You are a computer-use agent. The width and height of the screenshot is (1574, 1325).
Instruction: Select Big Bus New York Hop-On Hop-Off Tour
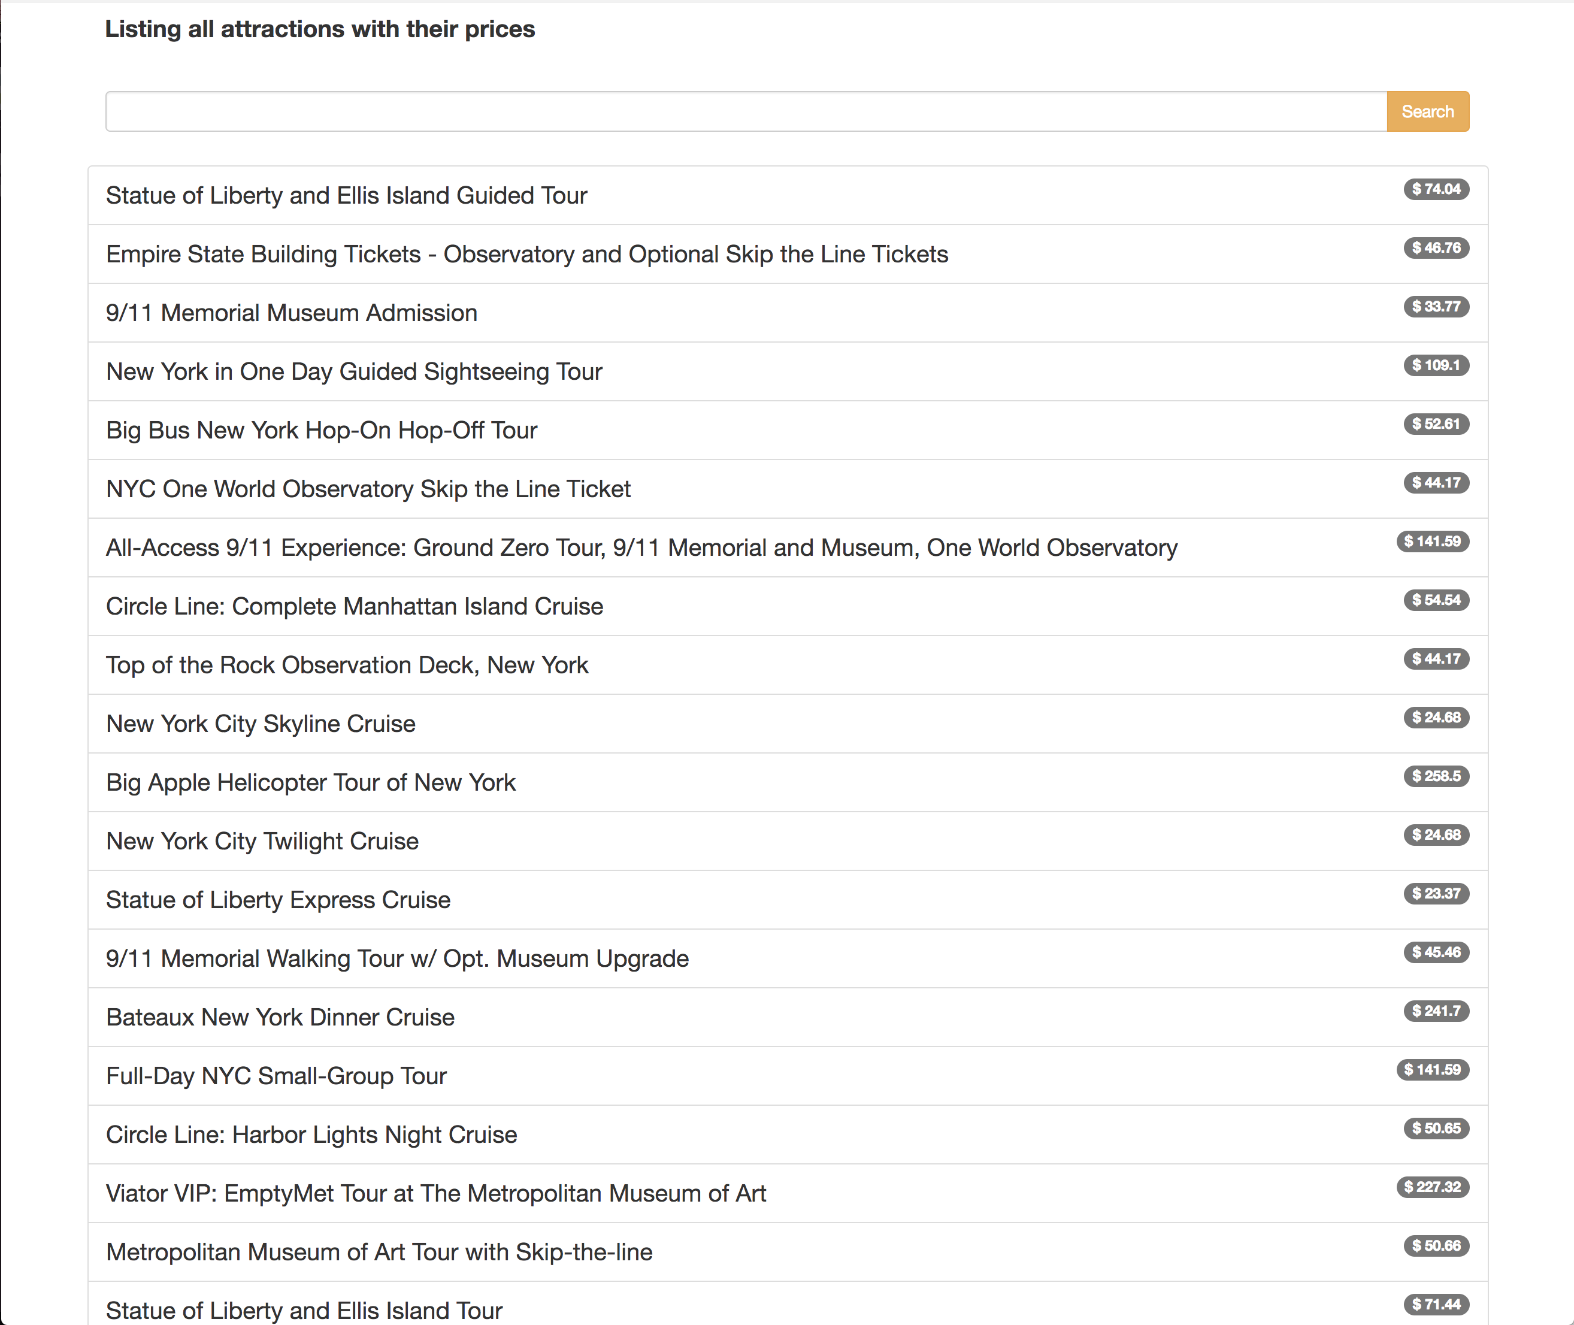[322, 429]
